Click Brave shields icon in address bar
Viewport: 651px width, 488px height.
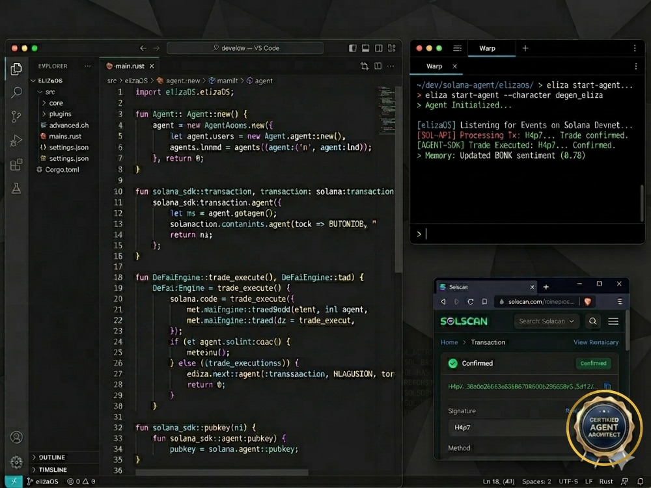587,302
